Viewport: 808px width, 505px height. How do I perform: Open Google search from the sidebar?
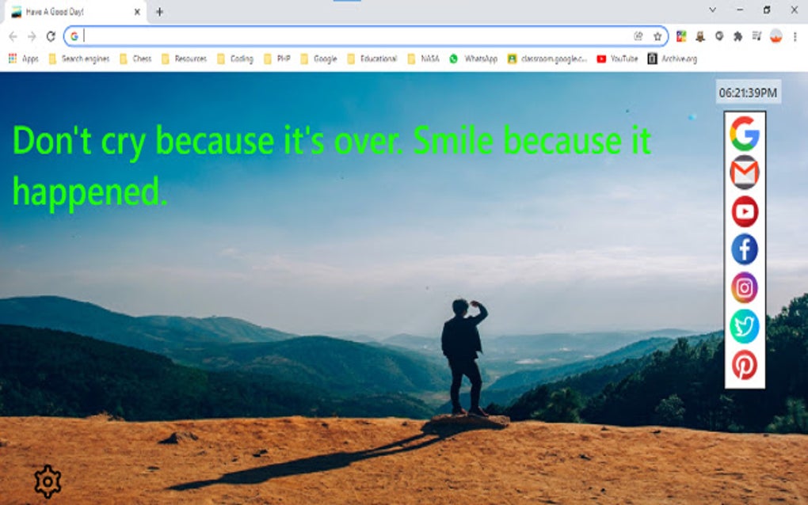(743, 135)
